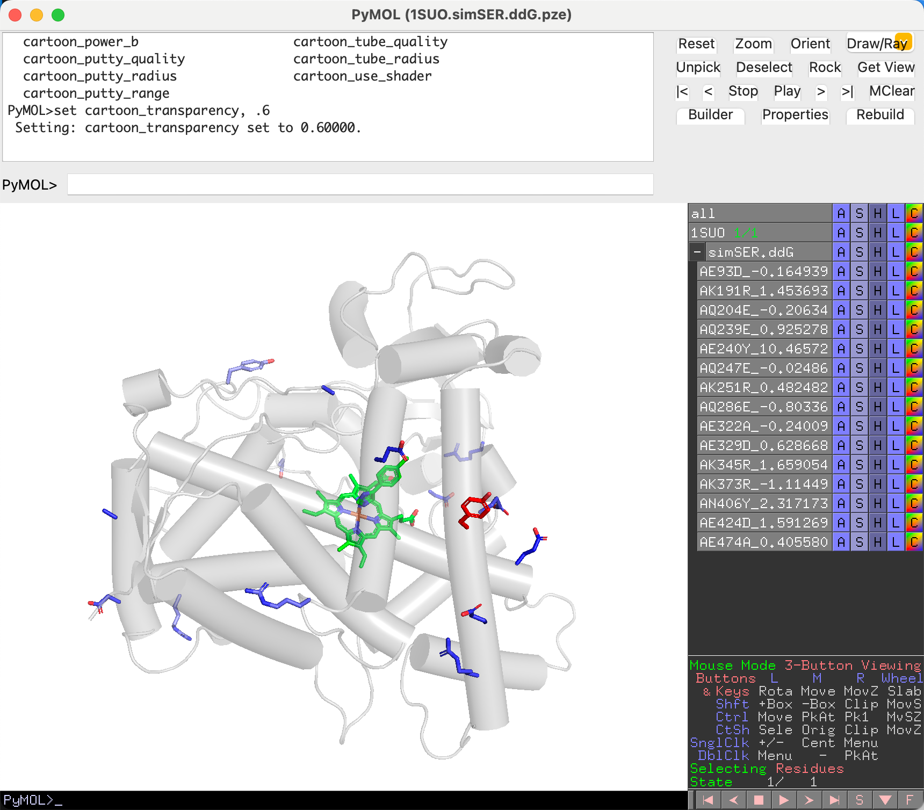
Task: Click the red heme-adjacent ligand in viewport
Action: click(x=475, y=510)
